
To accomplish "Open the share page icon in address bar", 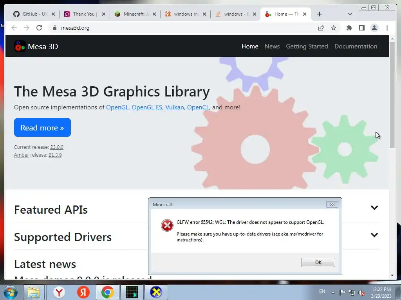I will click(x=321, y=28).
